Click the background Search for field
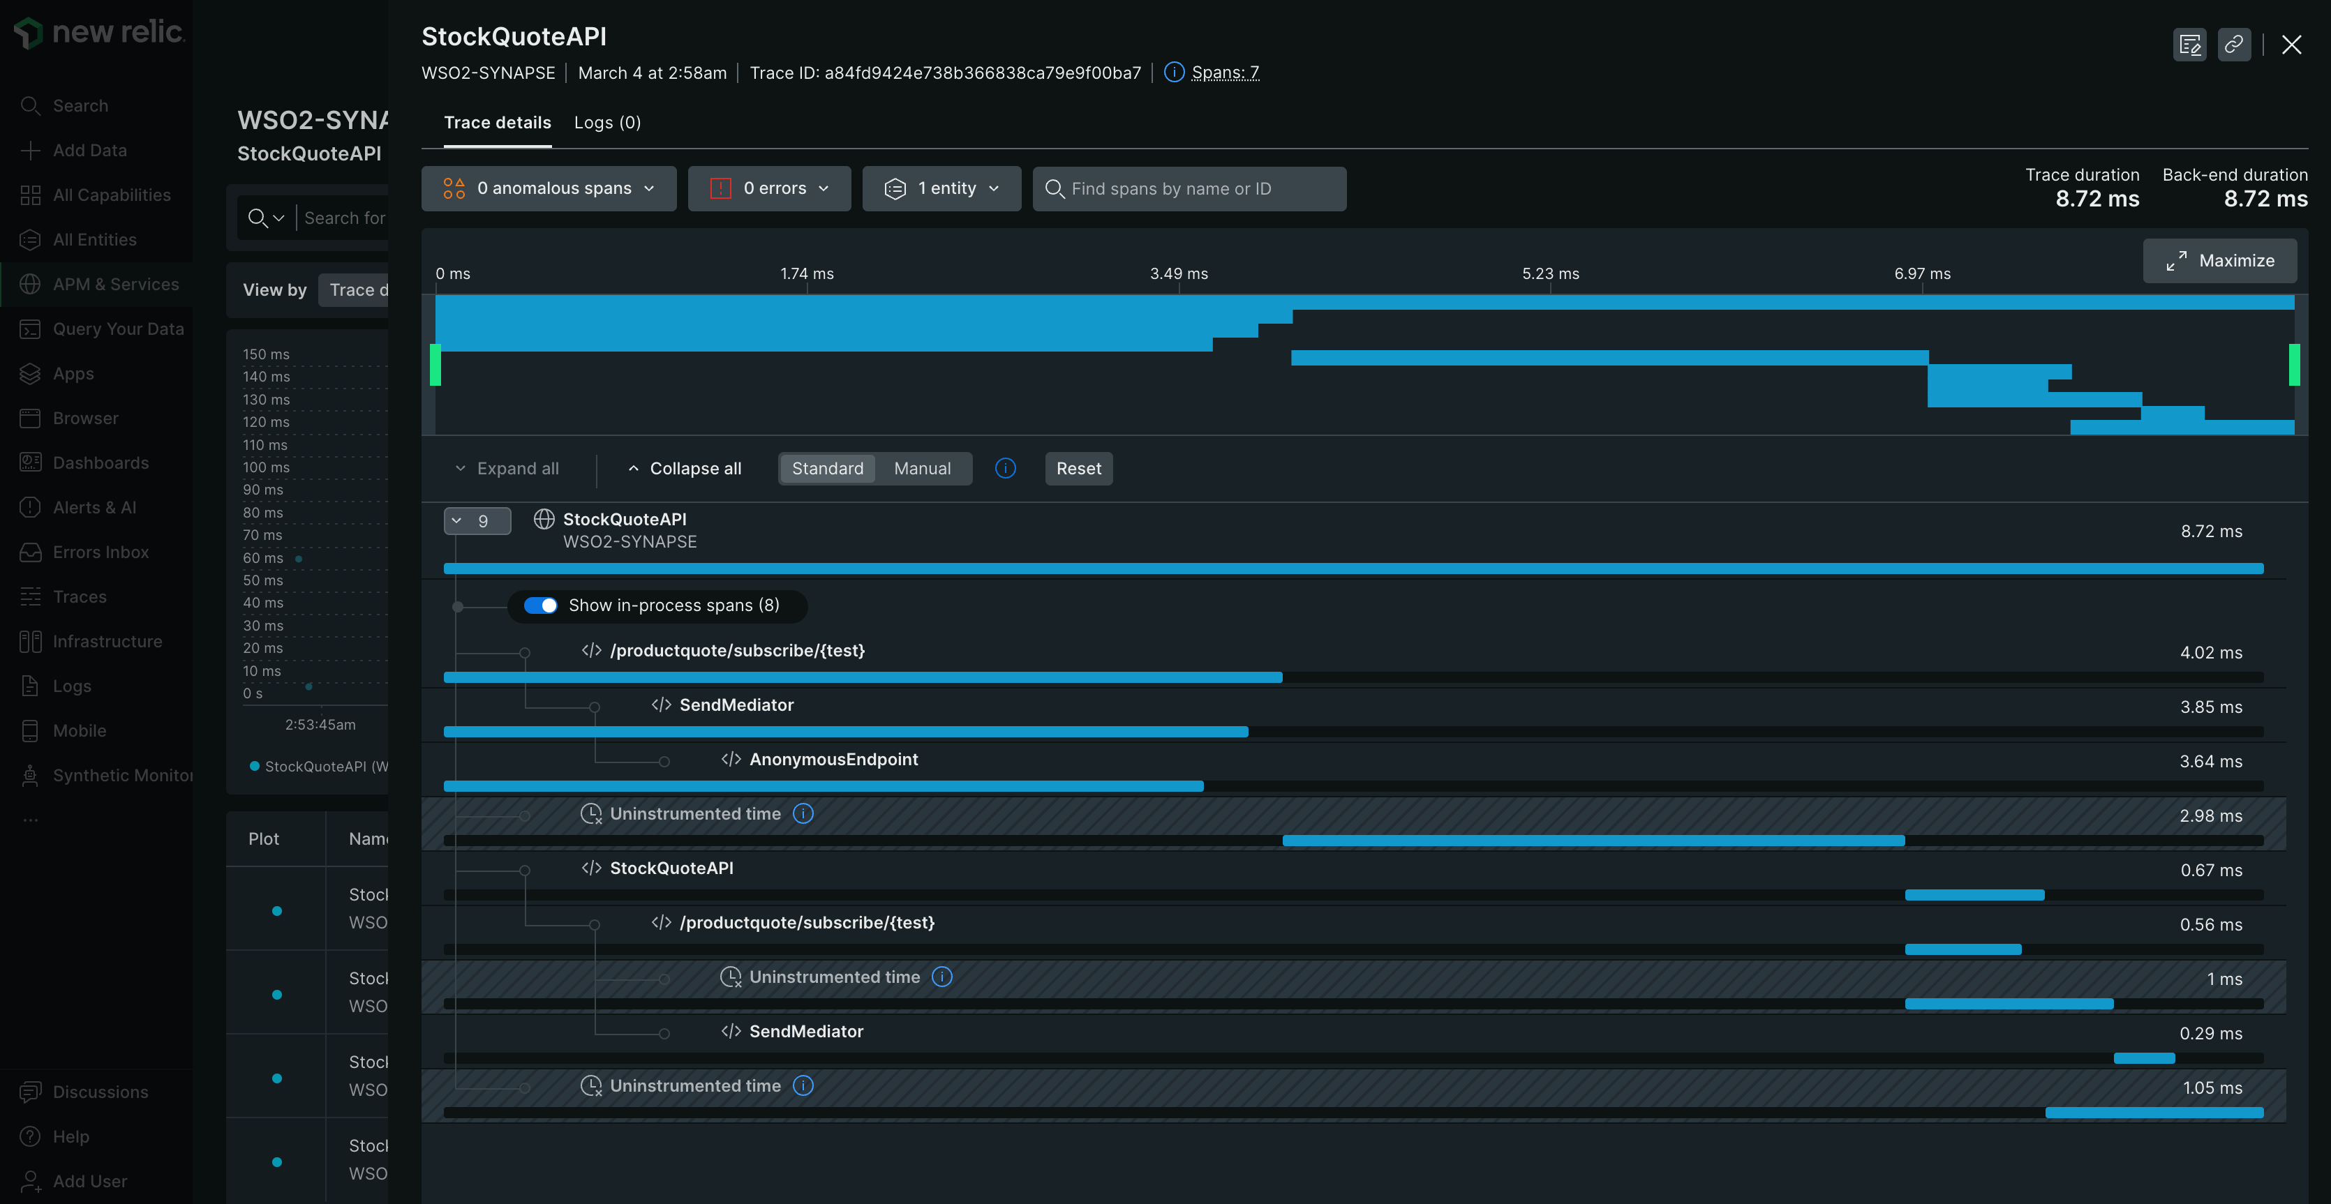The height and width of the screenshot is (1204, 2331). 345,218
